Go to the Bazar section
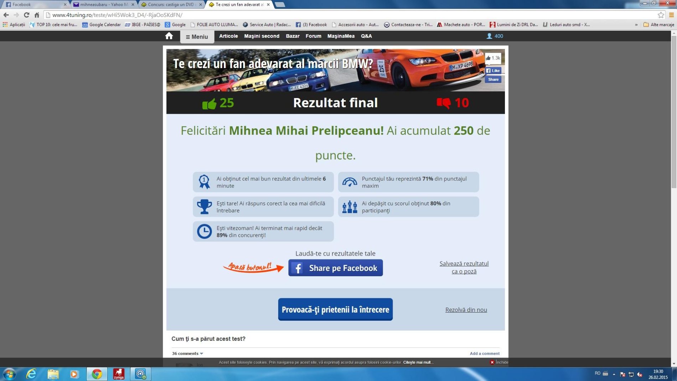Image resolution: width=677 pixels, height=381 pixels. (x=293, y=36)
